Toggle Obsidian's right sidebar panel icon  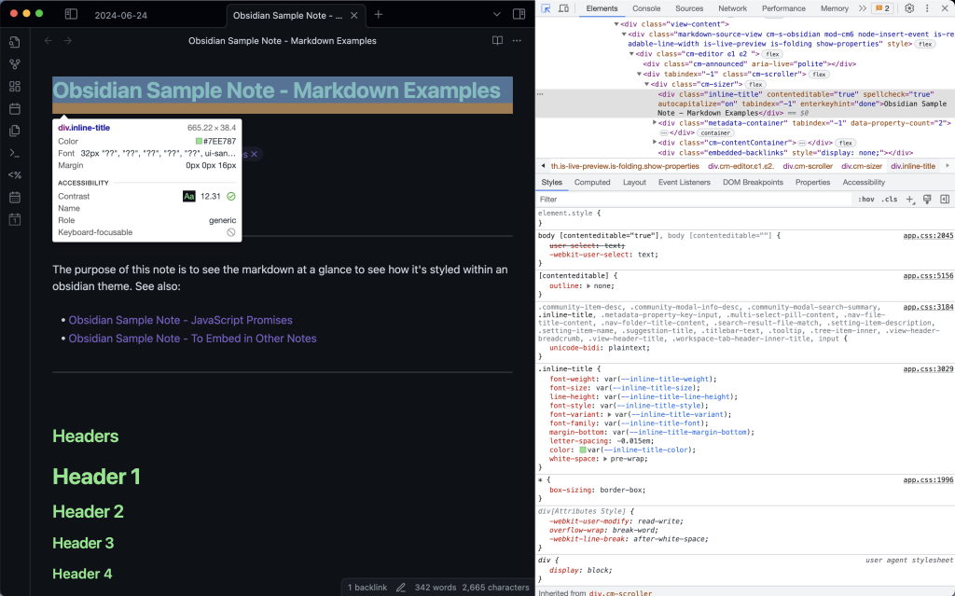pos(519,14)
